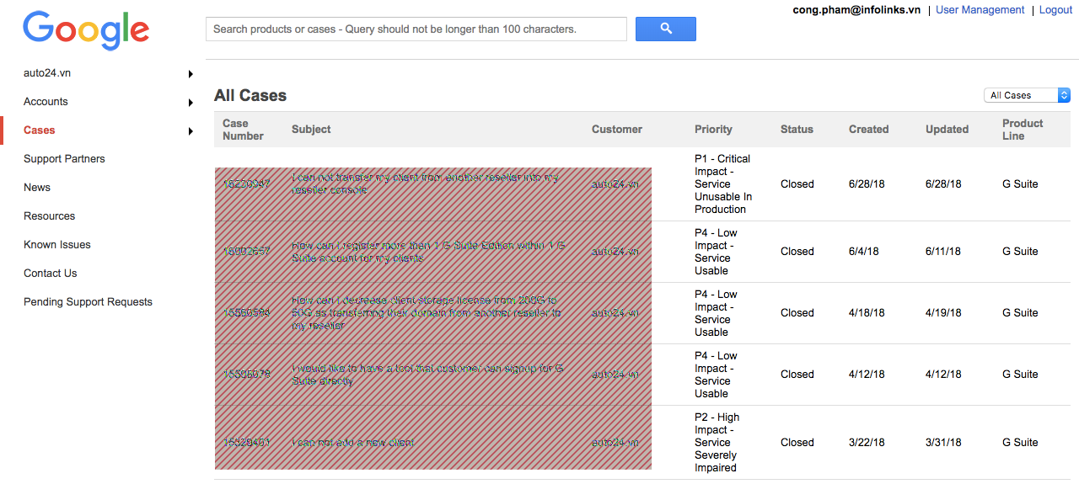Screen dimensions: 1079x484
Task: Click the blue search magnifier button
Action: click(x=665, y=29)
